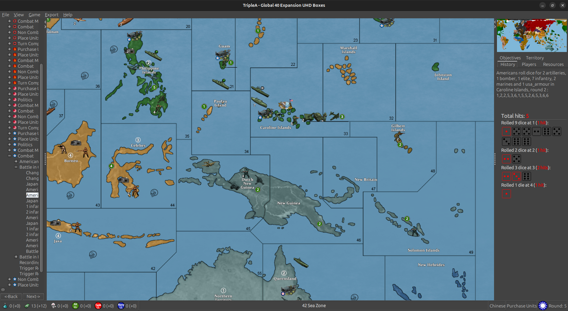Click the blue Navy LL resource icon
Image resolution: width=568 pixels, height=311 pixels.
tap(121, 306)
